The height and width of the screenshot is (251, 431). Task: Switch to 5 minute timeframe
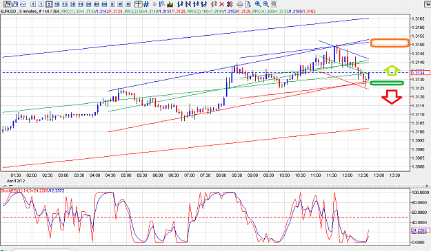point(49,4)
